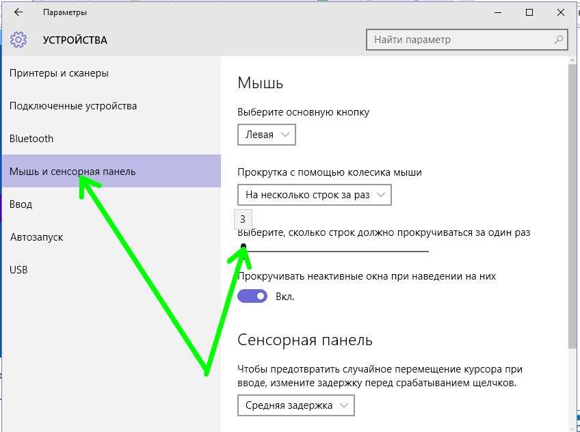
Task: Open the Средняя задержка dropdown
Action: tap(296, 405)
